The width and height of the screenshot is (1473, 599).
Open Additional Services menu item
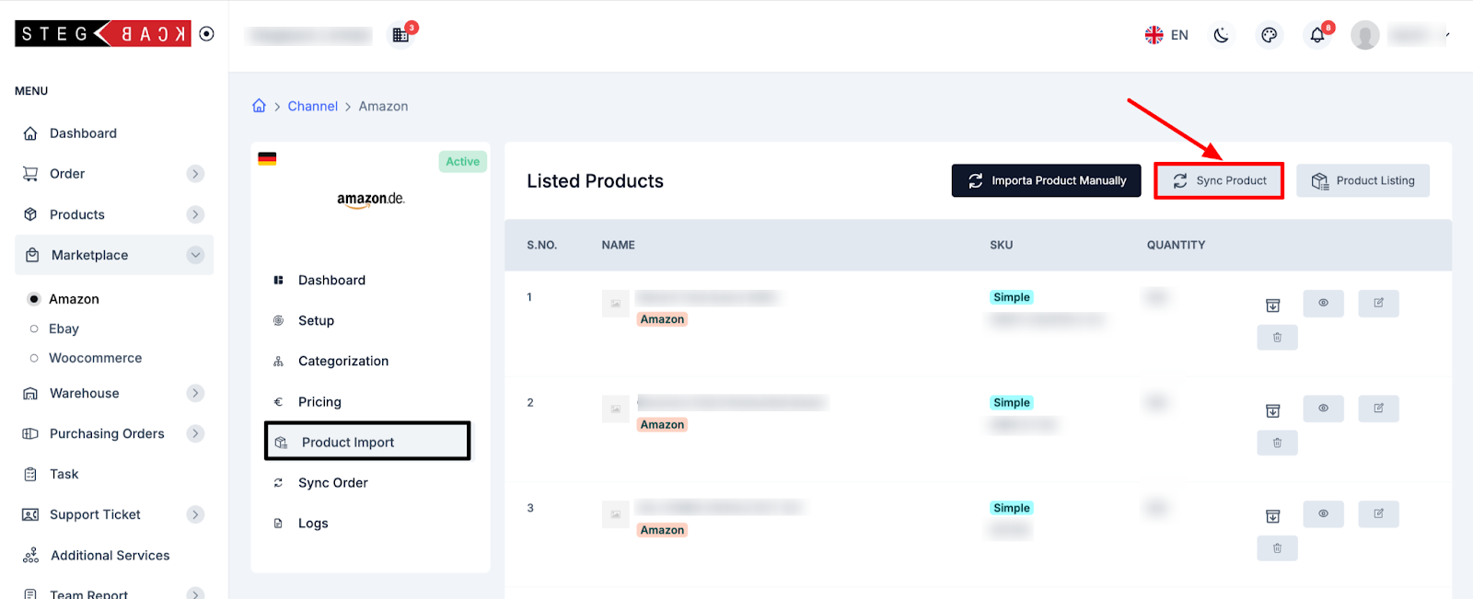(x=110, y=555)
